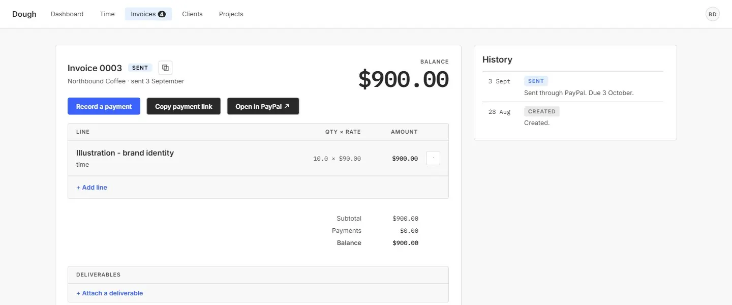The width and height of the screenshot is (732, 305).
Task: Click the CREATED badge in History
Action: coord(541,111)
